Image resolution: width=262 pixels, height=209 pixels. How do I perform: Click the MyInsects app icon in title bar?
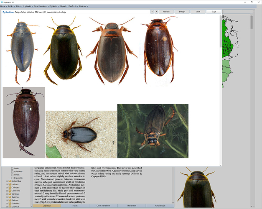point(2,2)
